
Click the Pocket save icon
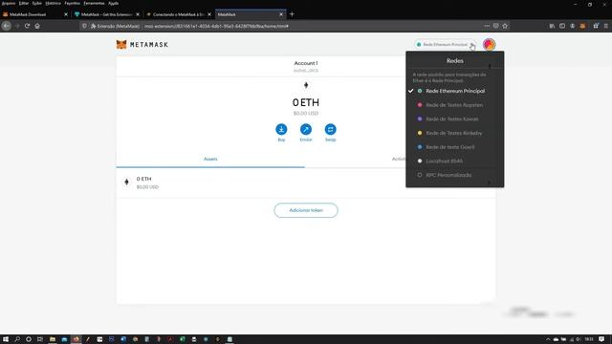coord(495,26)
